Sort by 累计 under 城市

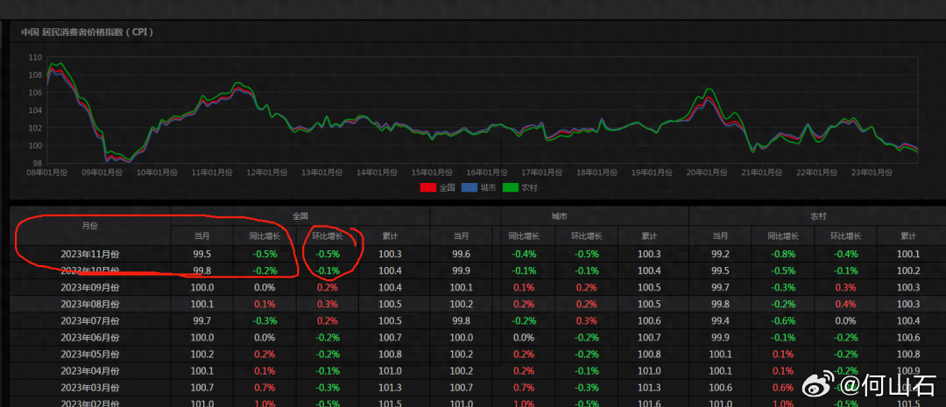pos(649,235)
